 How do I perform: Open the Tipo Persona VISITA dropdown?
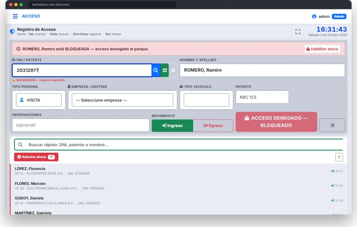pyautogui.click(x=39, y=100)
